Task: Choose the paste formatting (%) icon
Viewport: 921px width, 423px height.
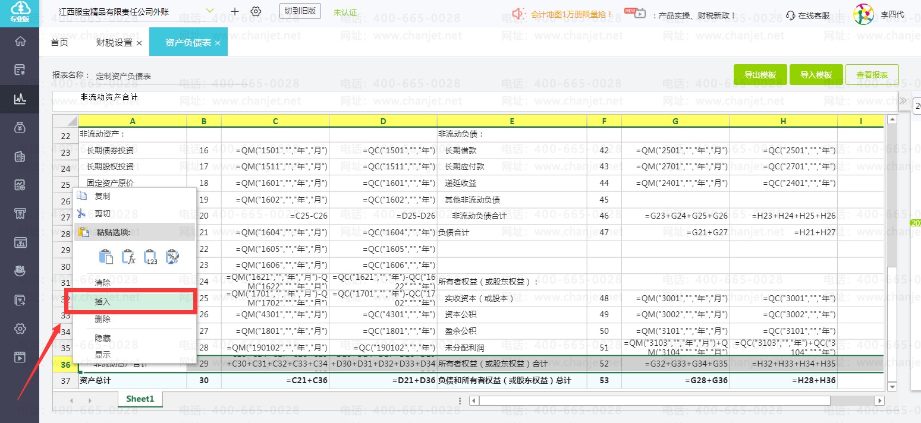Action: 172,257
